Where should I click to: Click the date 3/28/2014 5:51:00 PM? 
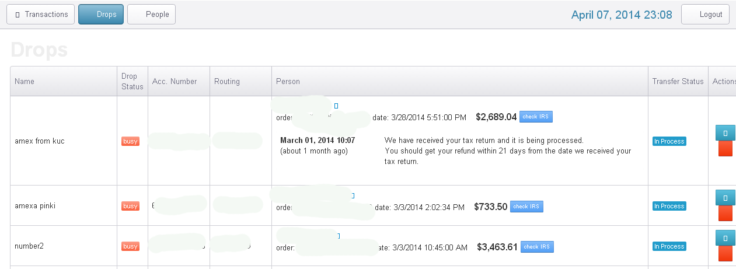pos(430,117)
